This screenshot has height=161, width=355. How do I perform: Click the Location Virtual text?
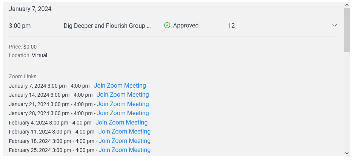[x=28, y=55]
